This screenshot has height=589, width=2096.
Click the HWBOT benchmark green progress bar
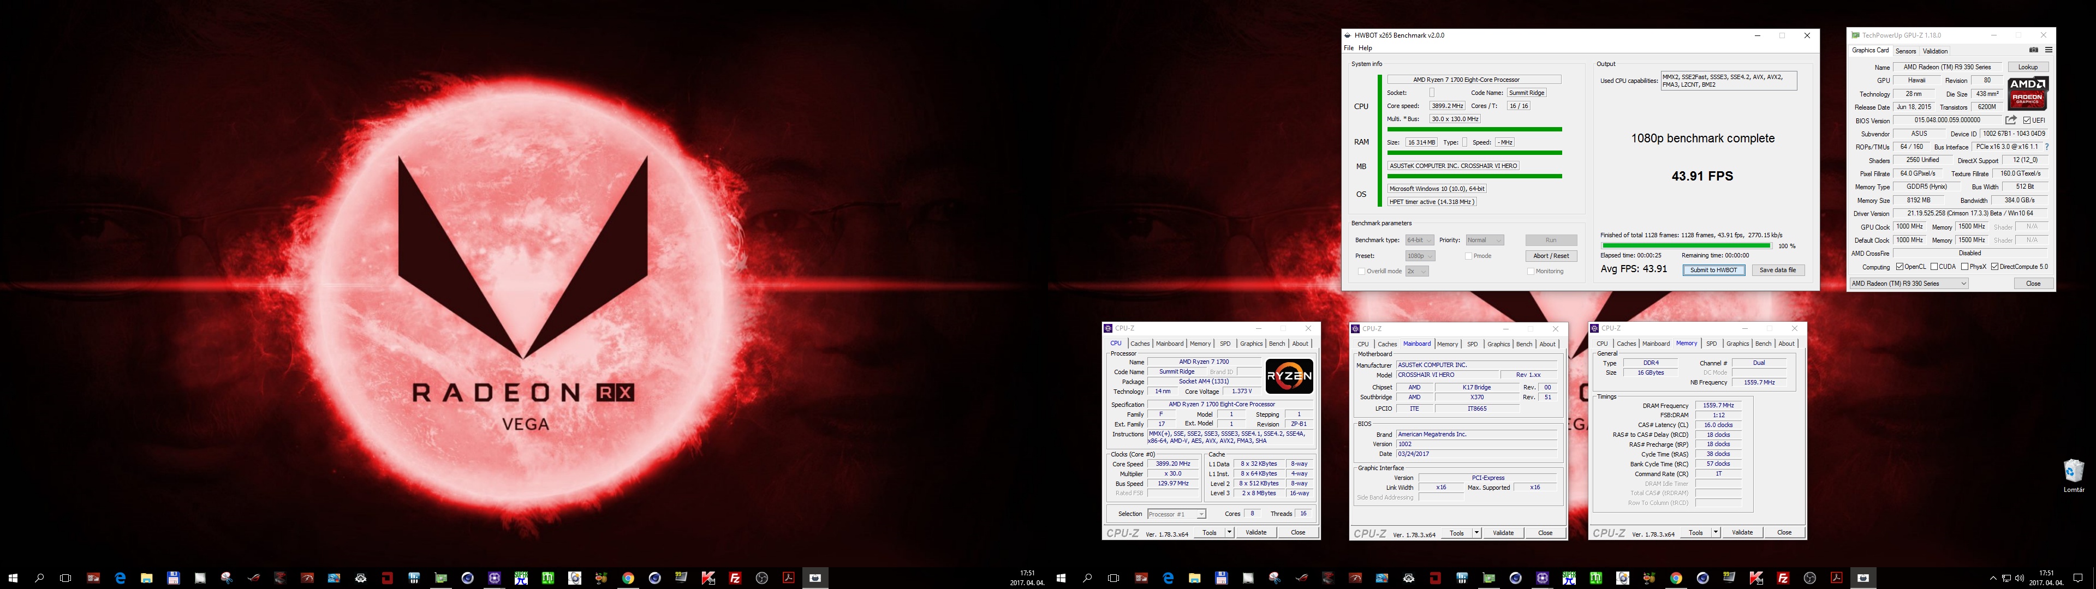pyautogui.click(x=1686, y=245)
